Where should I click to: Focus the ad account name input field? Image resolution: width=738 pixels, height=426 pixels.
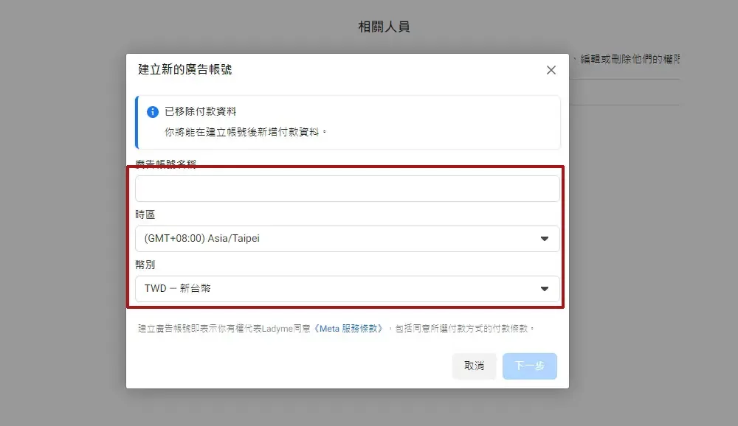point(348,189)
